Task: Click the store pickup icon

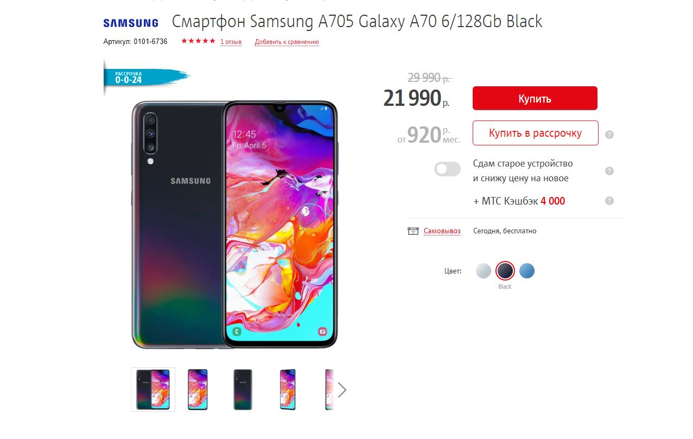Action: click(413, 231)
